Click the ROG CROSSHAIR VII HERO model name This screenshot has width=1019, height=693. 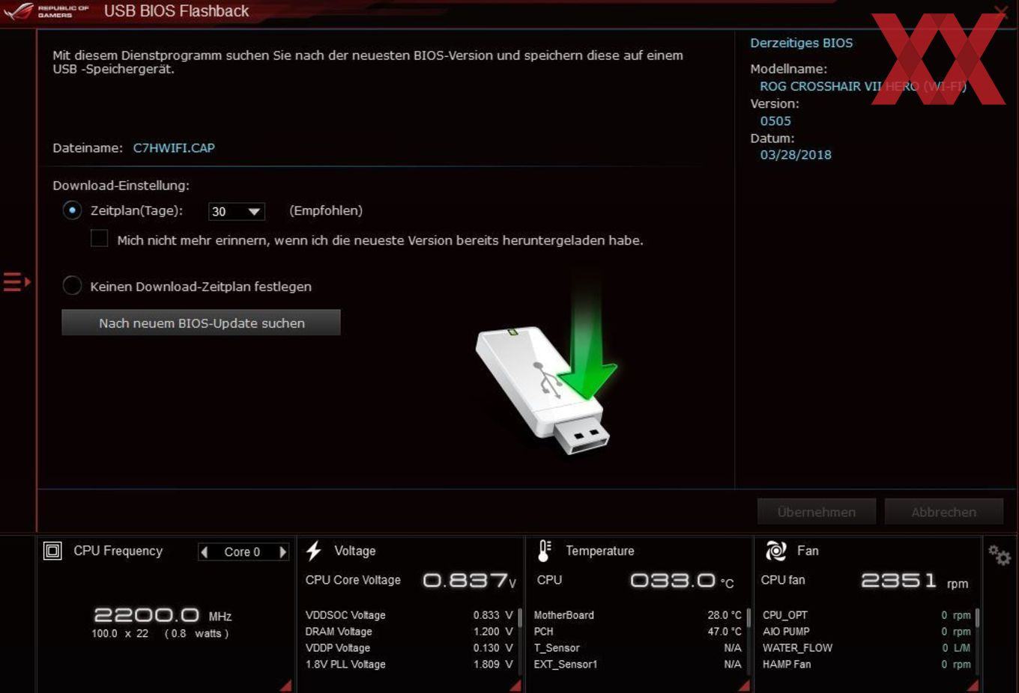pyautogui.click(x=863, y=87)
